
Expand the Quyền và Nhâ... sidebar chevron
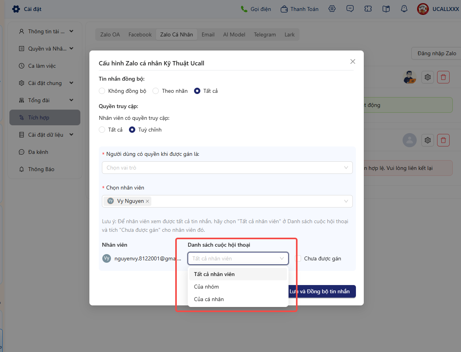71,49
